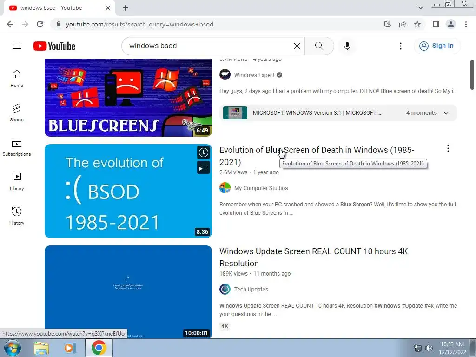Visit My Computer Studios channel link
This screenshot has width=476, height=357.
pyautogui.click(x=261, y=188)
